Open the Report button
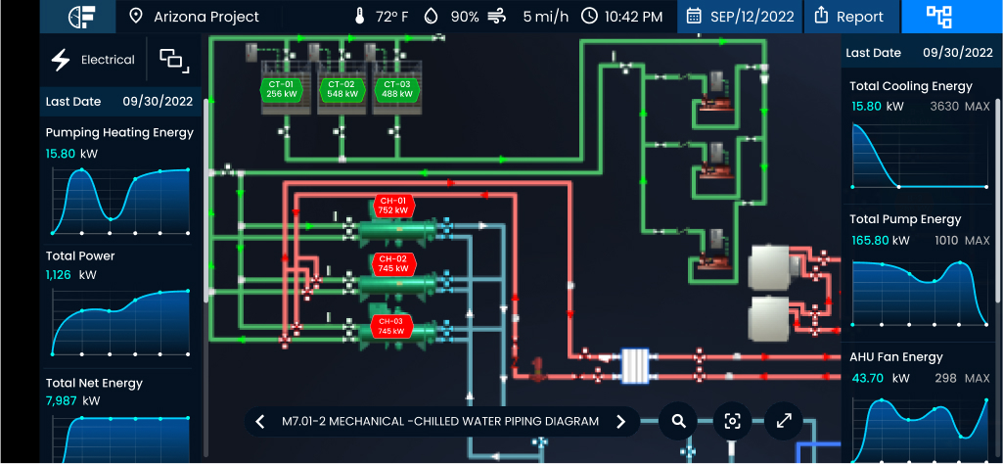 pyautogui.click(x=847, y=17)
